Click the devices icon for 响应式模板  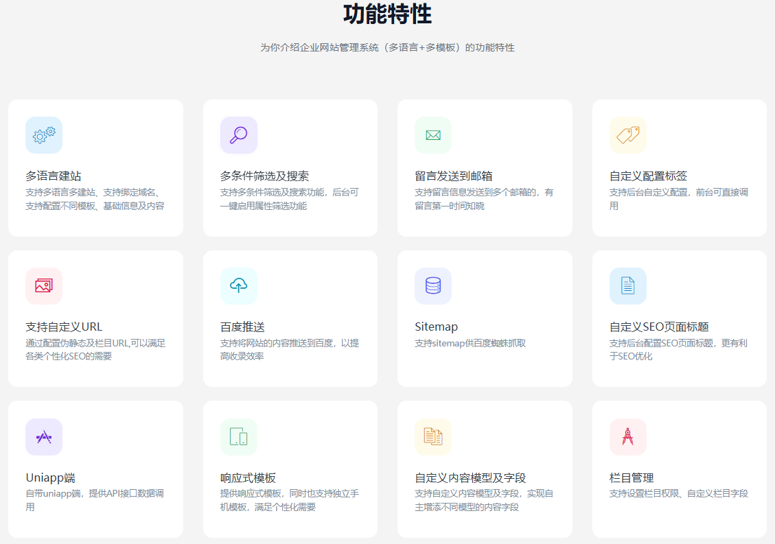[238, 437]
